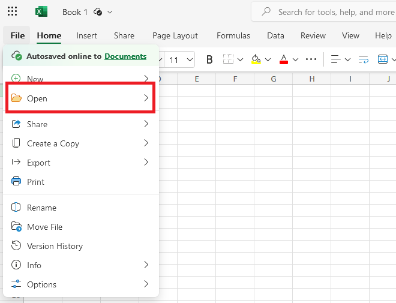Toggle Wrap Text icon
This screenshot has height=303, width=396.
[x=364, y=59]
